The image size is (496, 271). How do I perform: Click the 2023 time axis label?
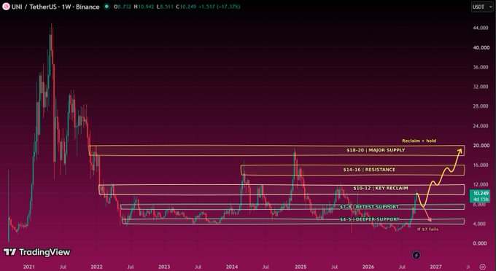click(164, 267)
